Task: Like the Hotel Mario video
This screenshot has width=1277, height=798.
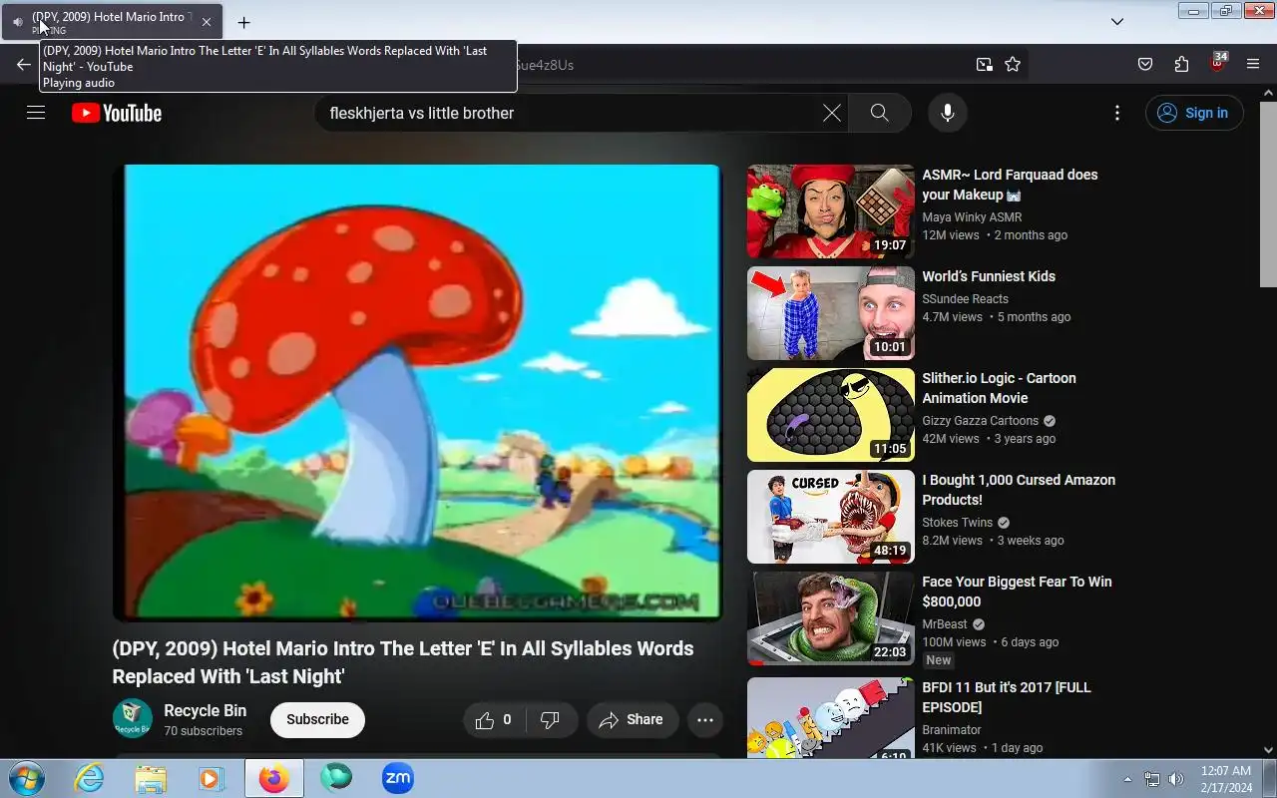Action: pyautogui.click(x=496, y=720)
